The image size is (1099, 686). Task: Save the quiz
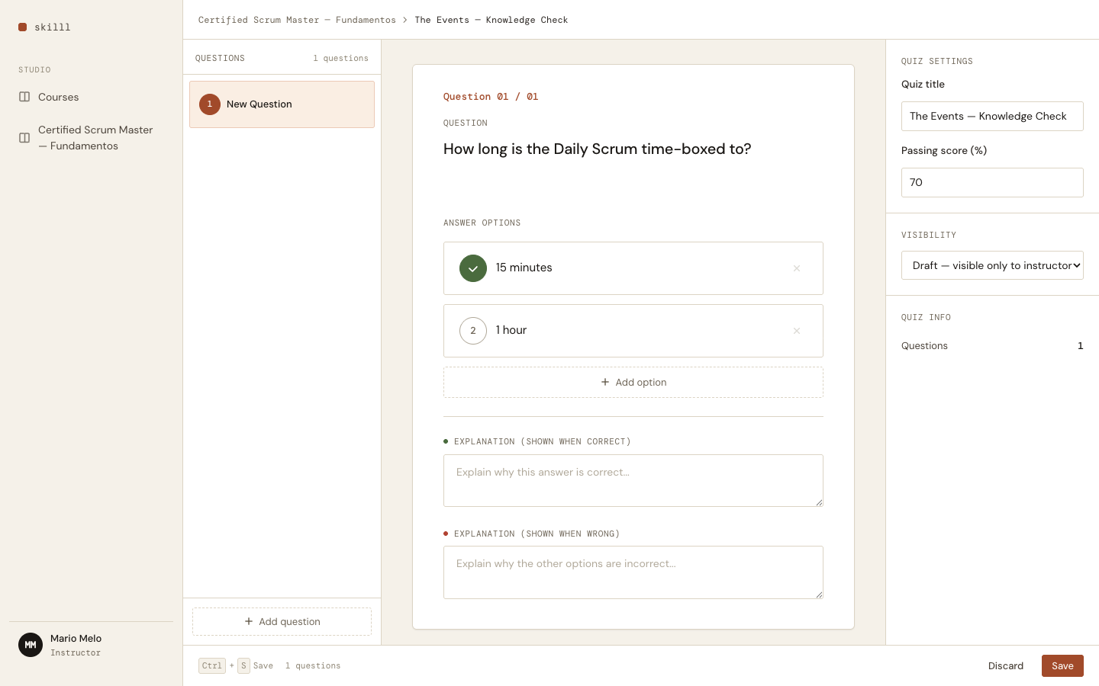coord(1062,665)
